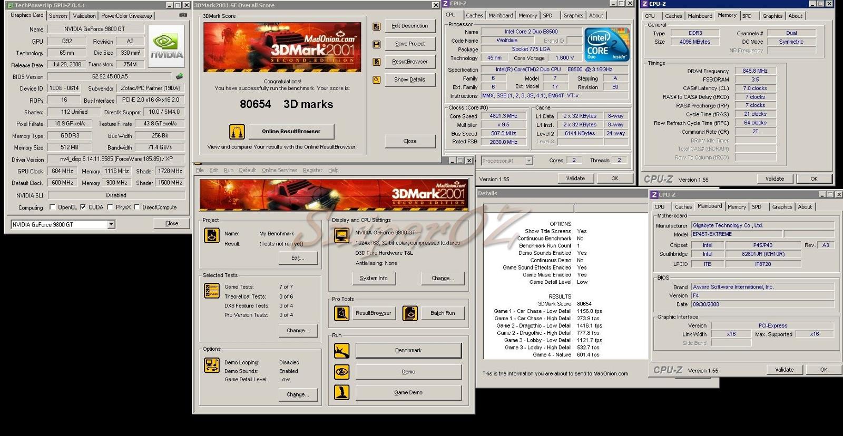Viewport: 843px width, 436px height.
Task: Click the Edit button in Project section
Action: tap(298, 258)
